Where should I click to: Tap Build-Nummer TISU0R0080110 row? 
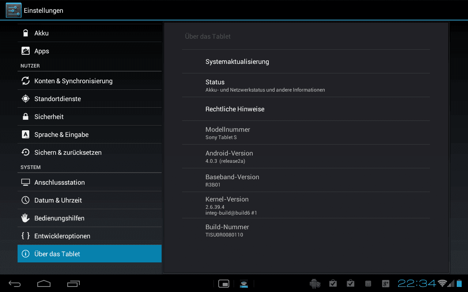306,230
